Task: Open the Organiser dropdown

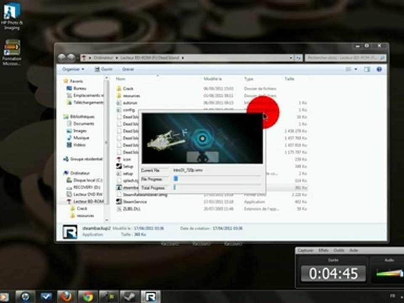Action: (73, 69)
